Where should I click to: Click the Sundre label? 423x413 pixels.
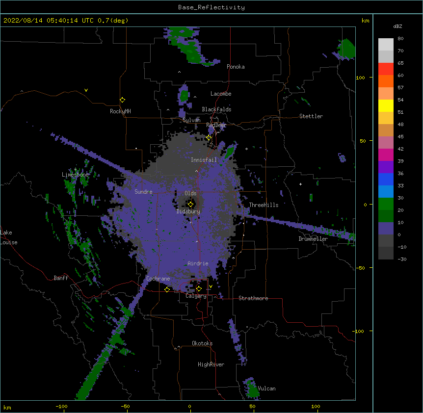[x=143, y=192]
